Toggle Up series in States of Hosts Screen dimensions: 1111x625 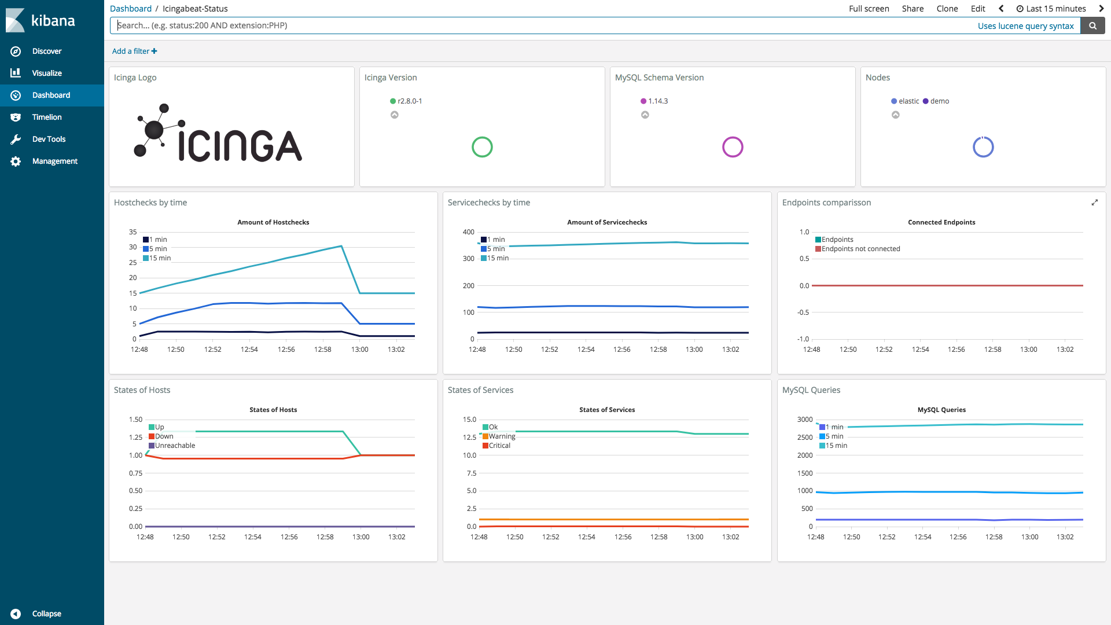(x=156, y=427)
